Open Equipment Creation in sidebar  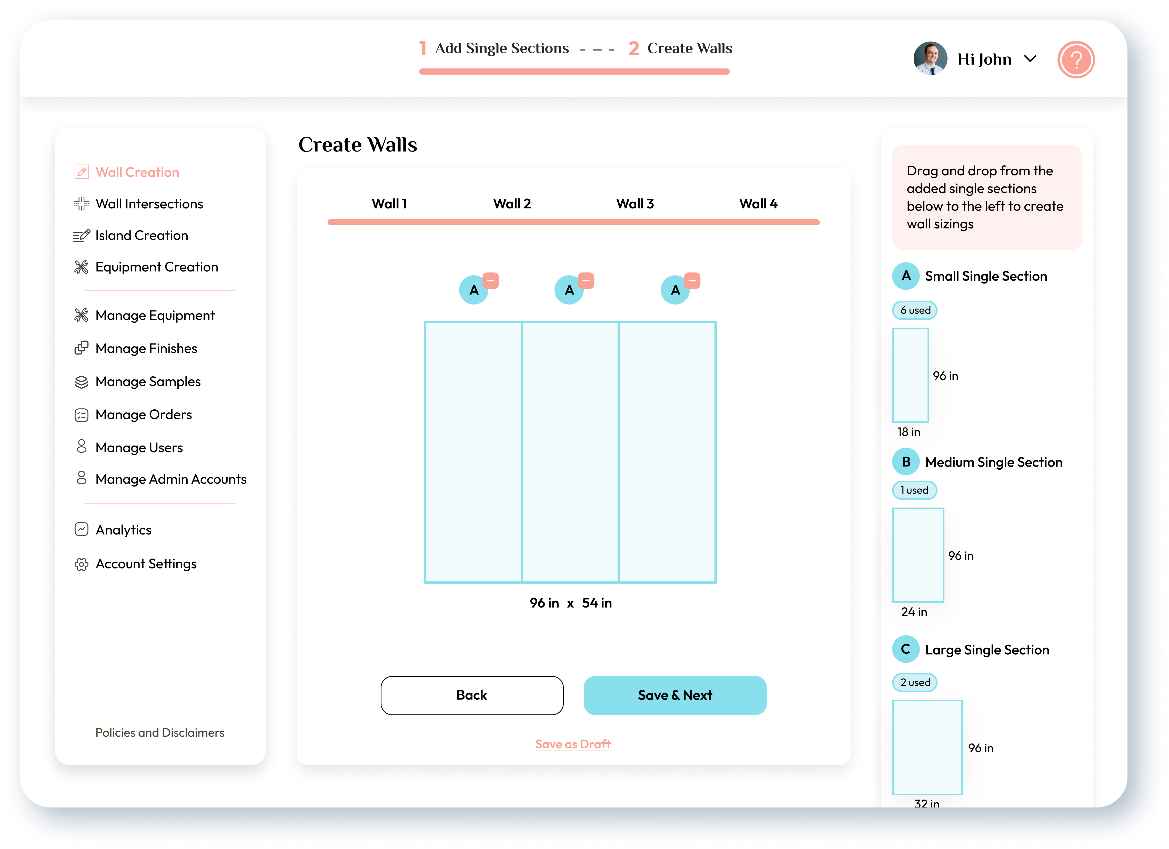click(157, 267)
